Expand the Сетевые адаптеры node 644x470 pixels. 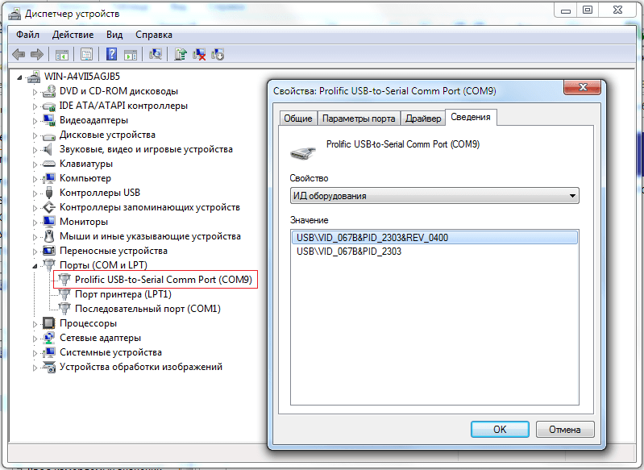[x=35, y=339]
